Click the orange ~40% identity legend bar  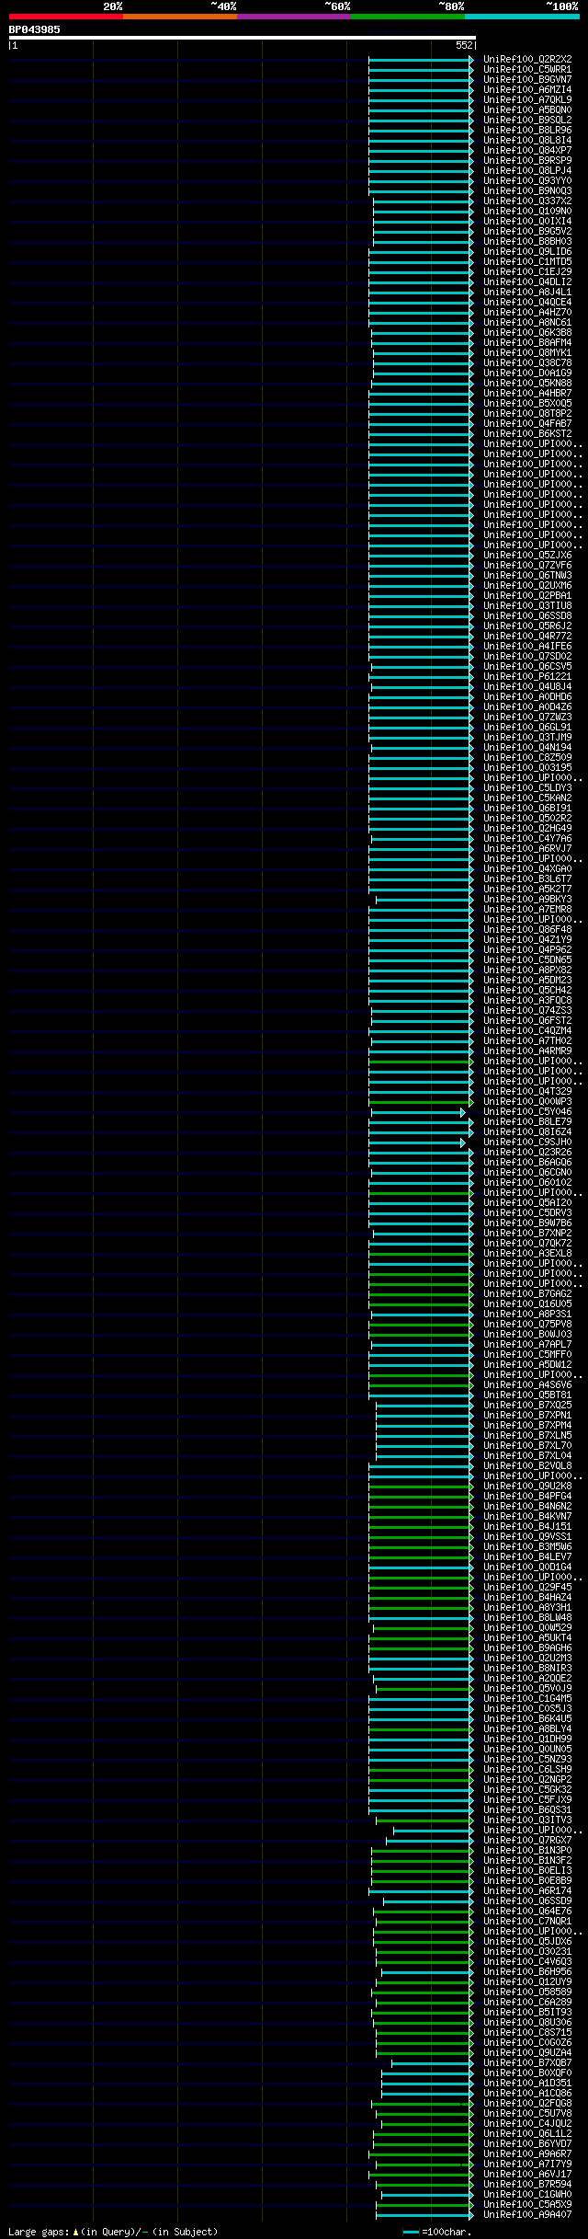click(x=180, y=17)
